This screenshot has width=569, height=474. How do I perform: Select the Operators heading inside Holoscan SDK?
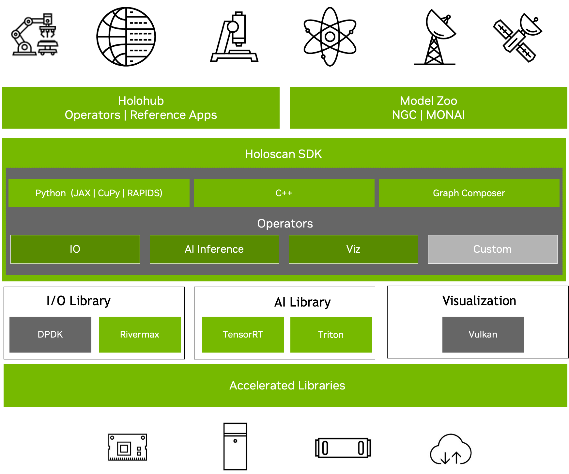click(x=284, y=224)
